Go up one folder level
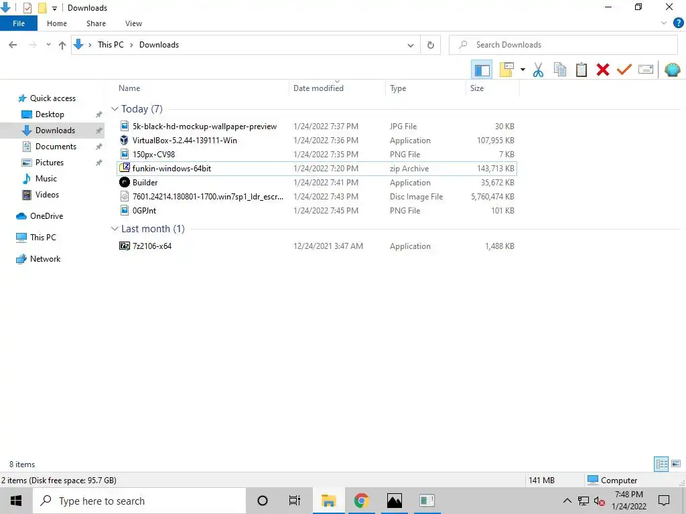This screenshot has width=686, height=514. (x=62, y=45)
